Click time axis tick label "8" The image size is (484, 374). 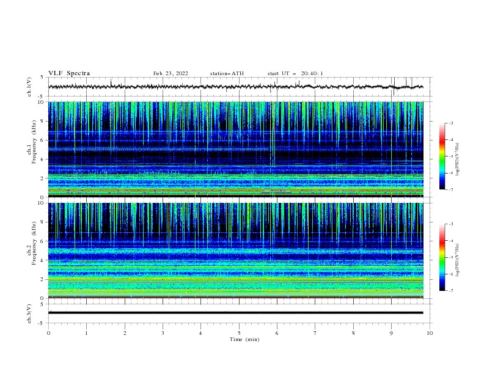(x=353, y=333)
